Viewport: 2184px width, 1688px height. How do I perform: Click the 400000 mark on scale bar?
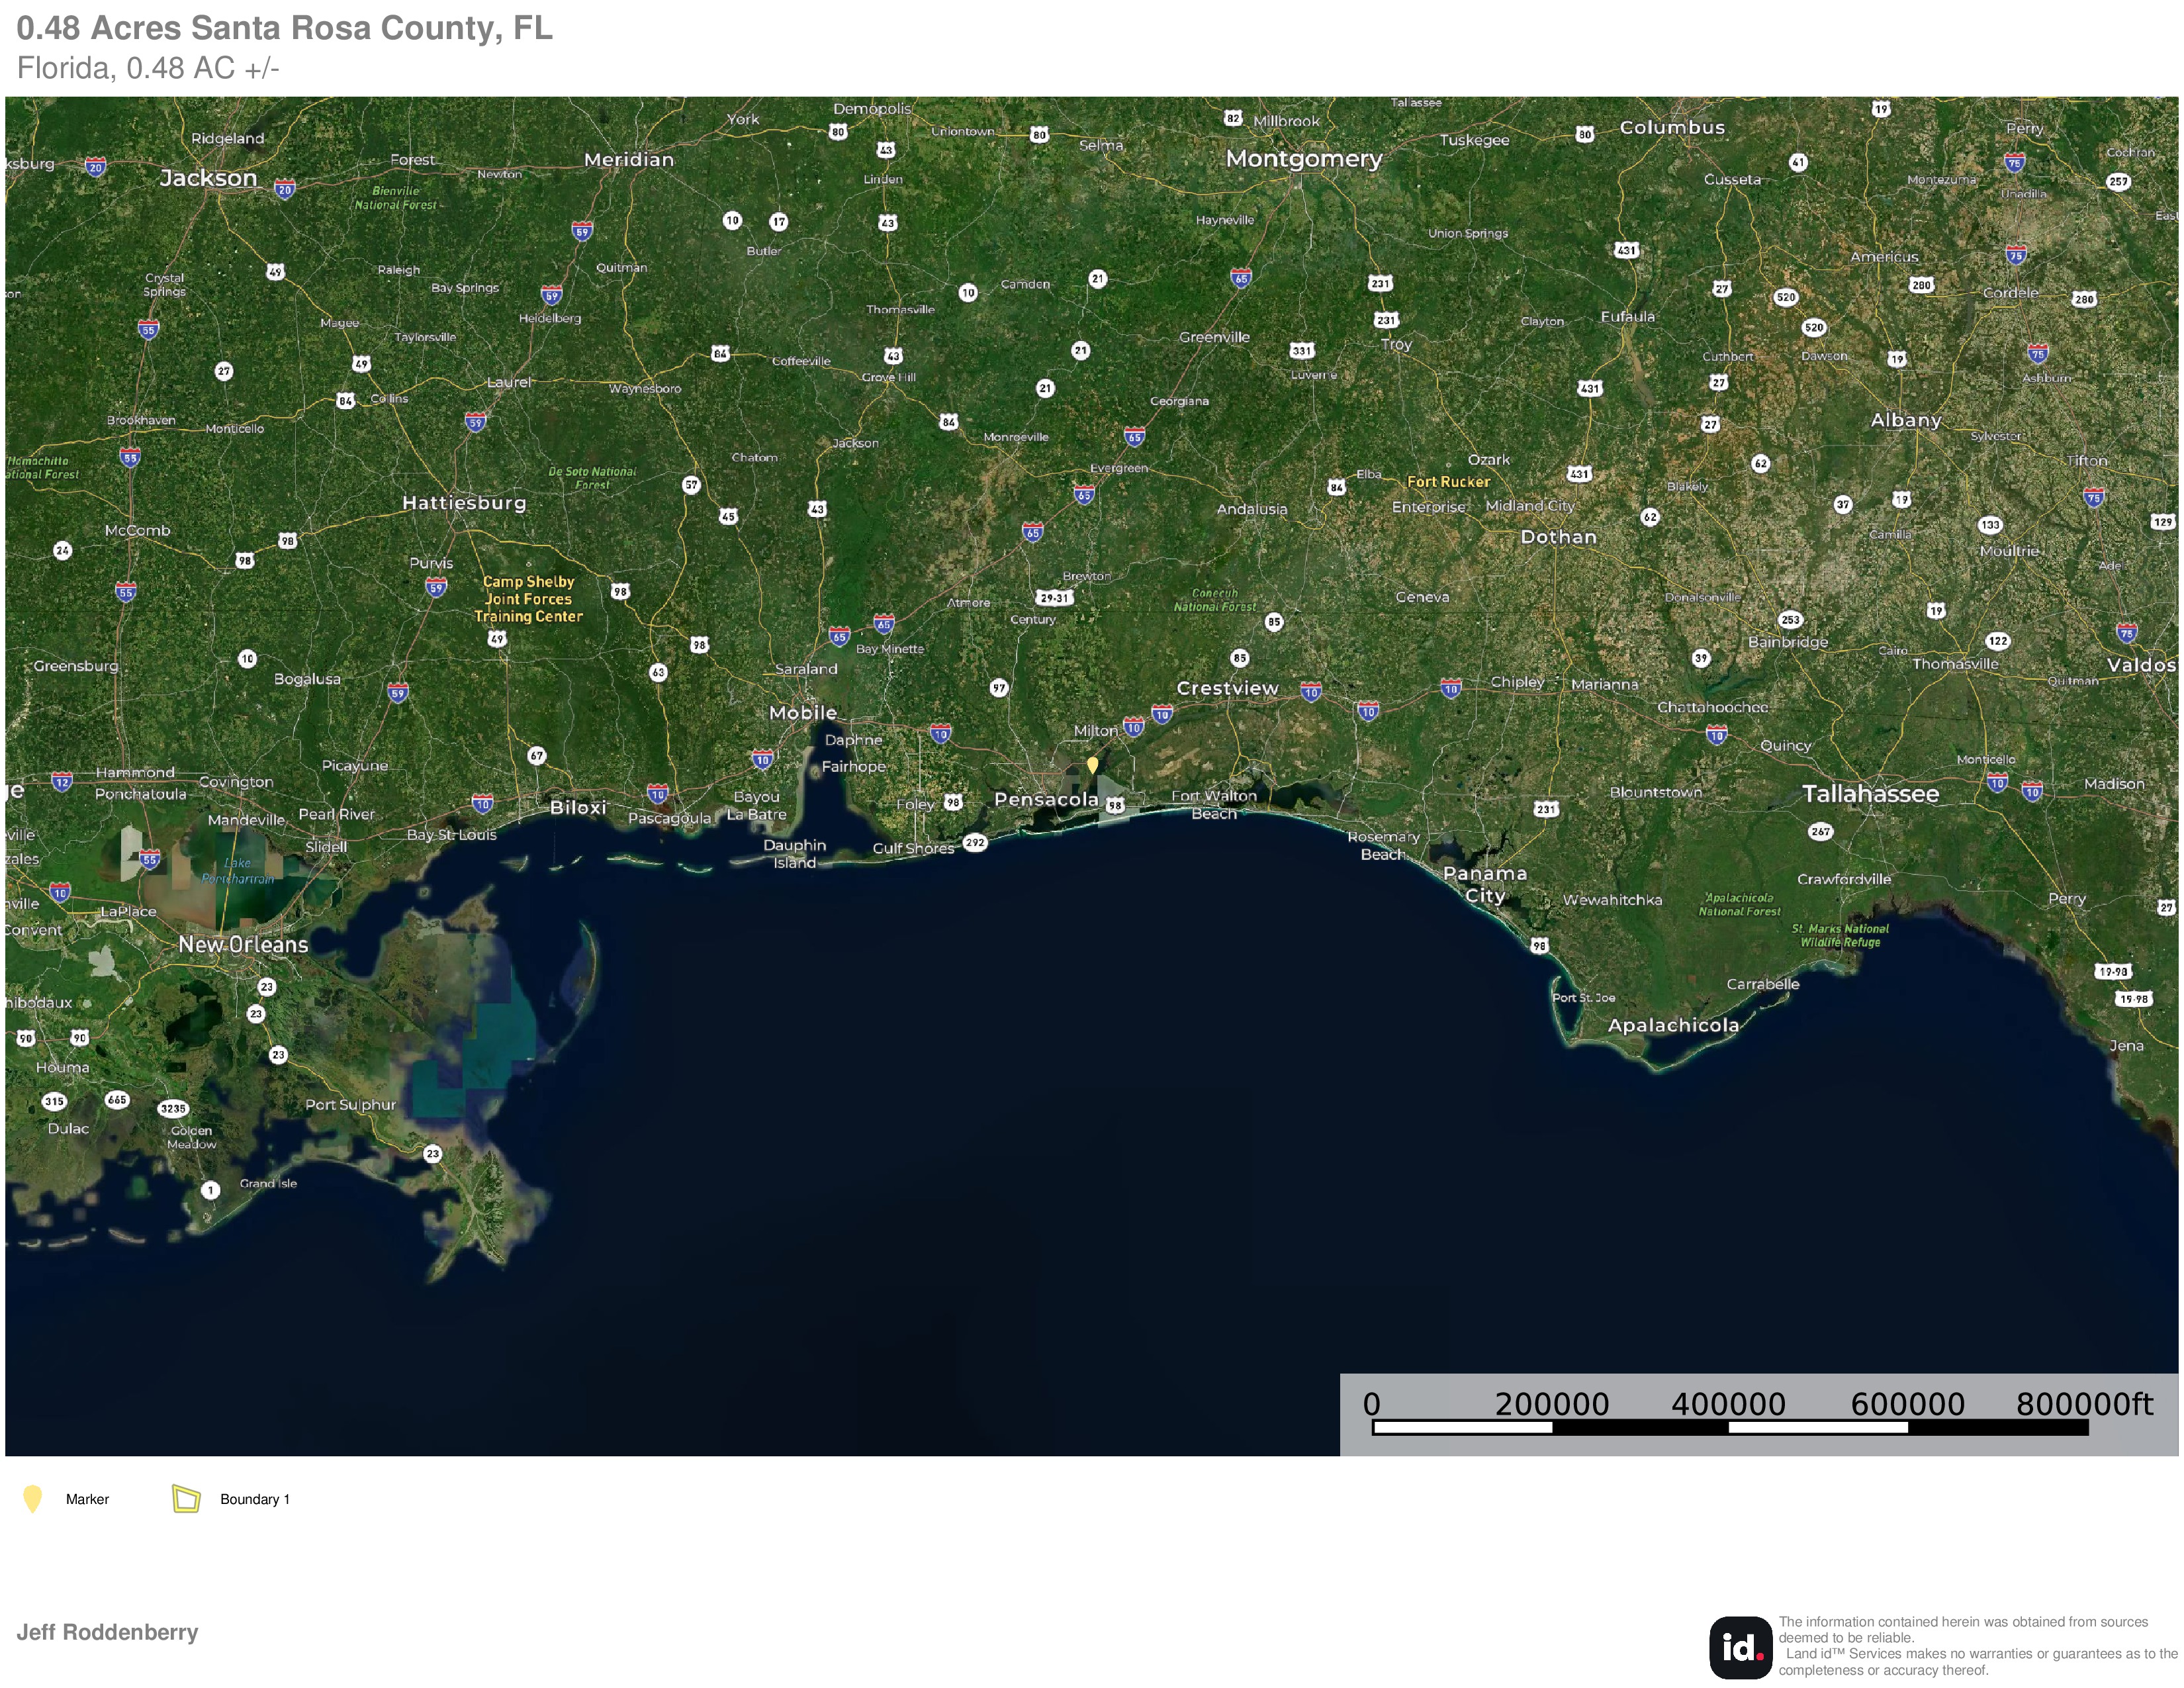coord(1728,1404)
